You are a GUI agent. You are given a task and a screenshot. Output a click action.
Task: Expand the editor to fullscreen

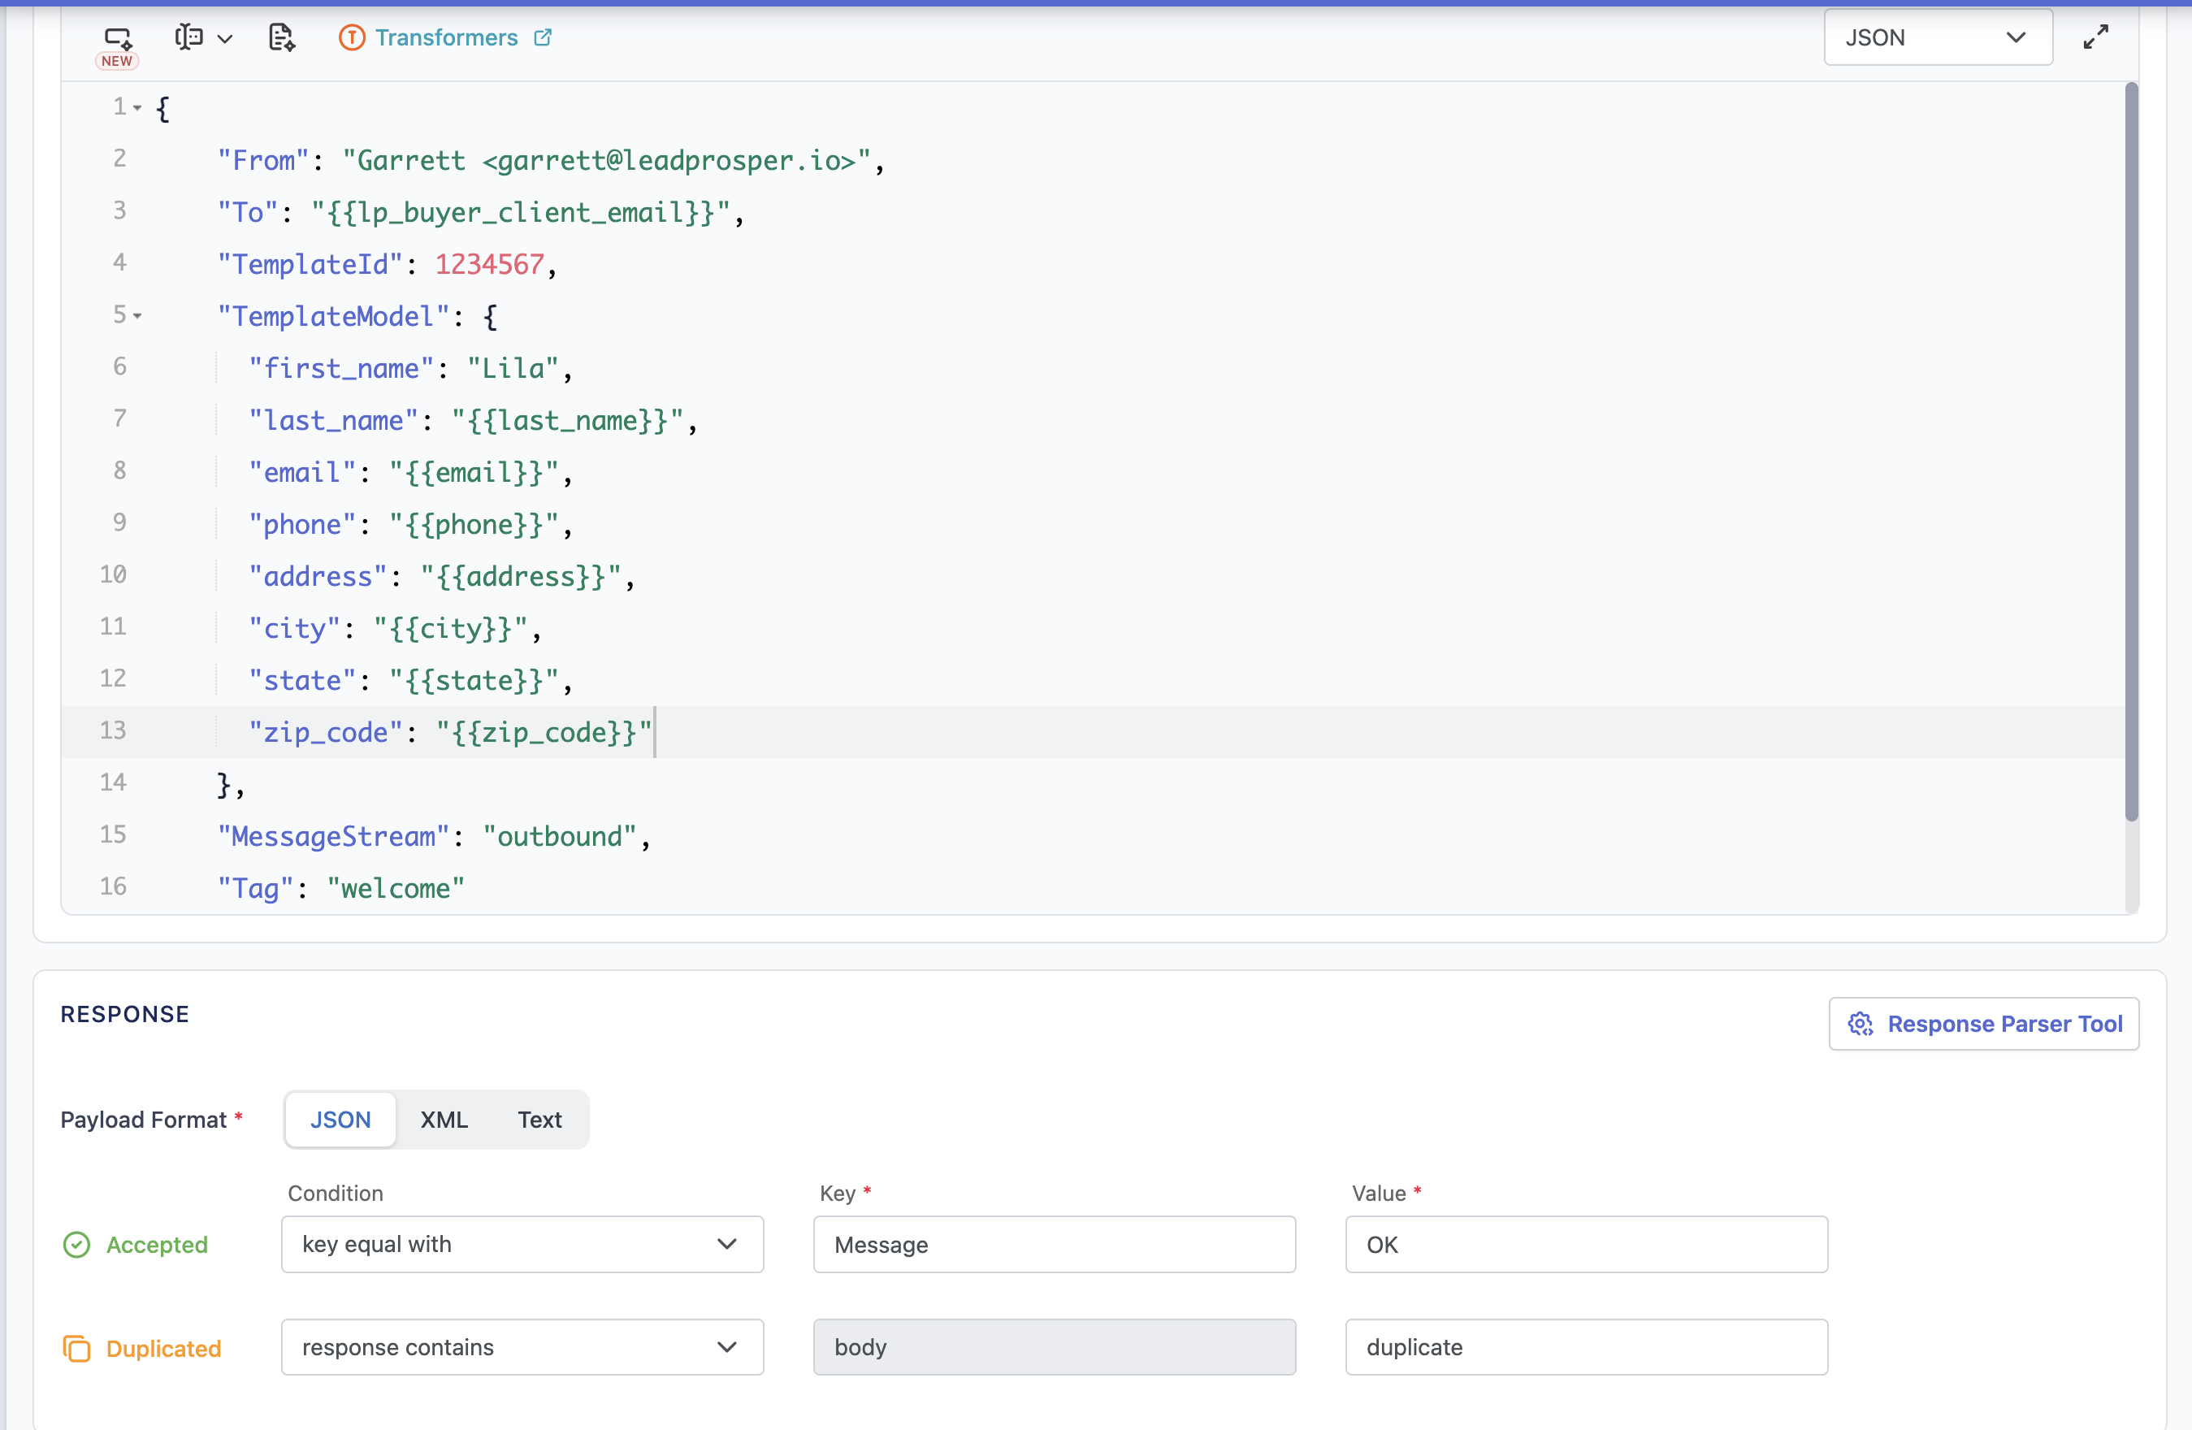(2095, 37)
